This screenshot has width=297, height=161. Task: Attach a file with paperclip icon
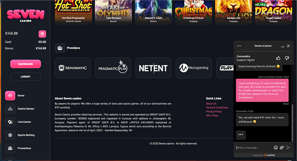[x=282, y=148]
